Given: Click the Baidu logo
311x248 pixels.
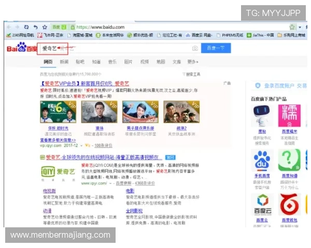Looking at the screenshot, I should coord(22,48).
